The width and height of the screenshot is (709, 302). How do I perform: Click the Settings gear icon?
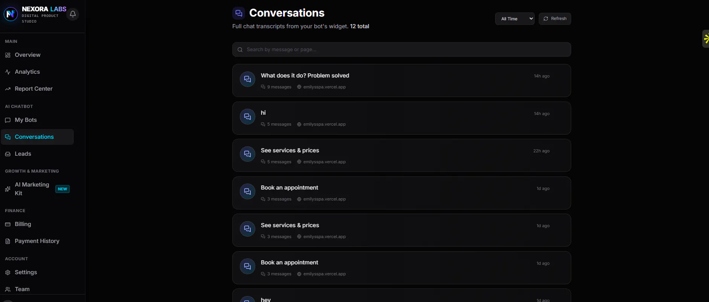click(8, 273)
